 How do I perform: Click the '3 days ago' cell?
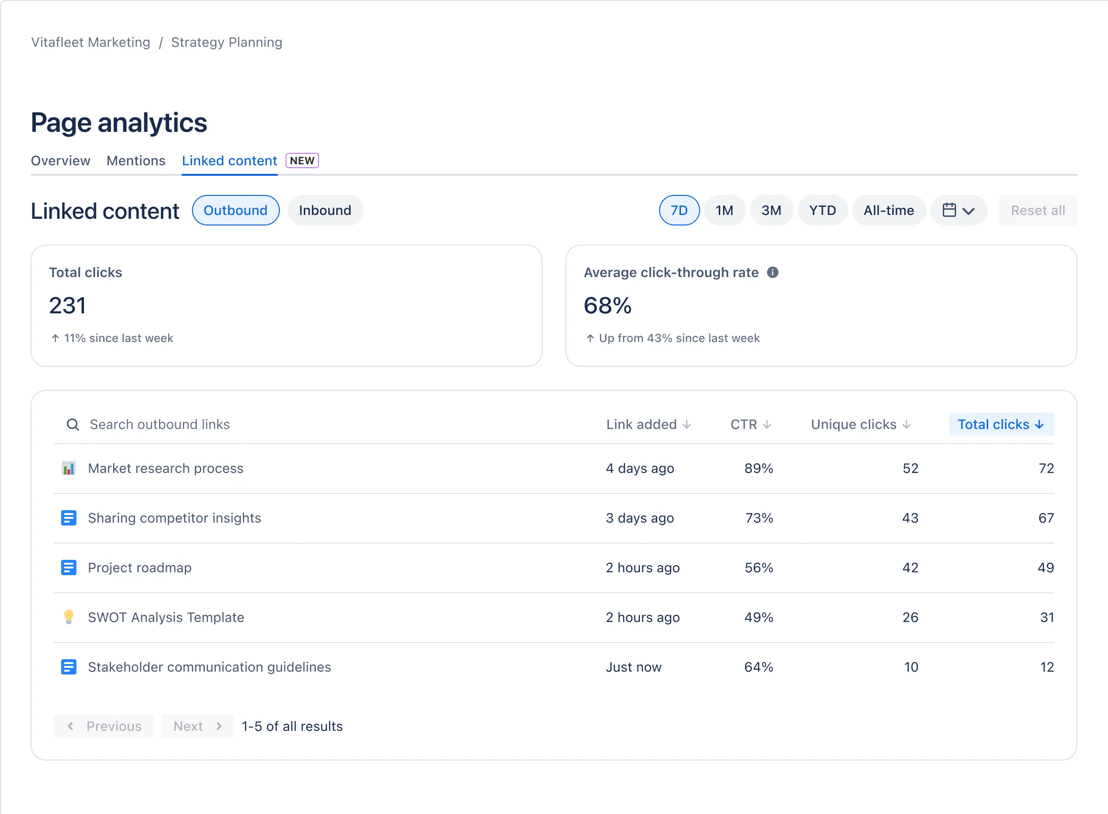click(640, 518)
